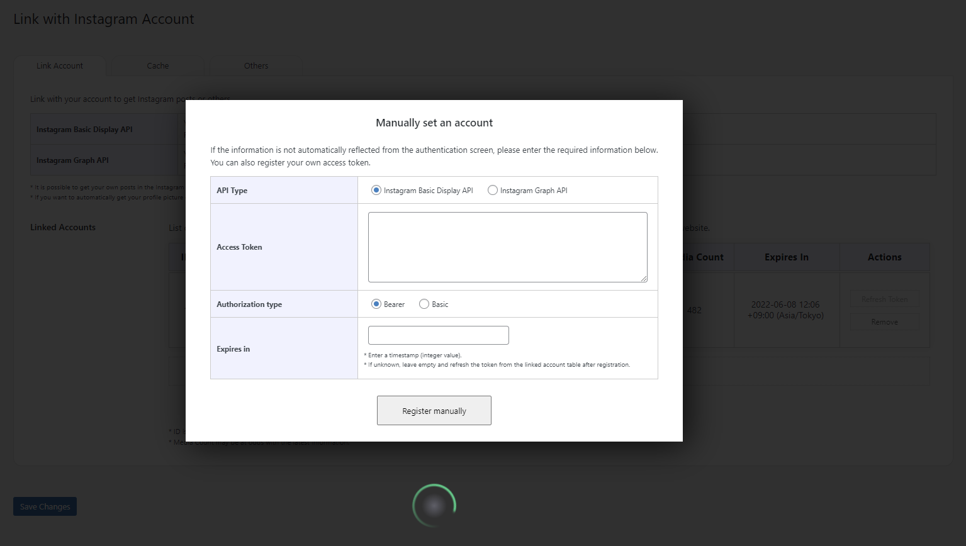Click Save Changes button
The height and width of the screenshot is (546, 966).
tap(45, 506)
